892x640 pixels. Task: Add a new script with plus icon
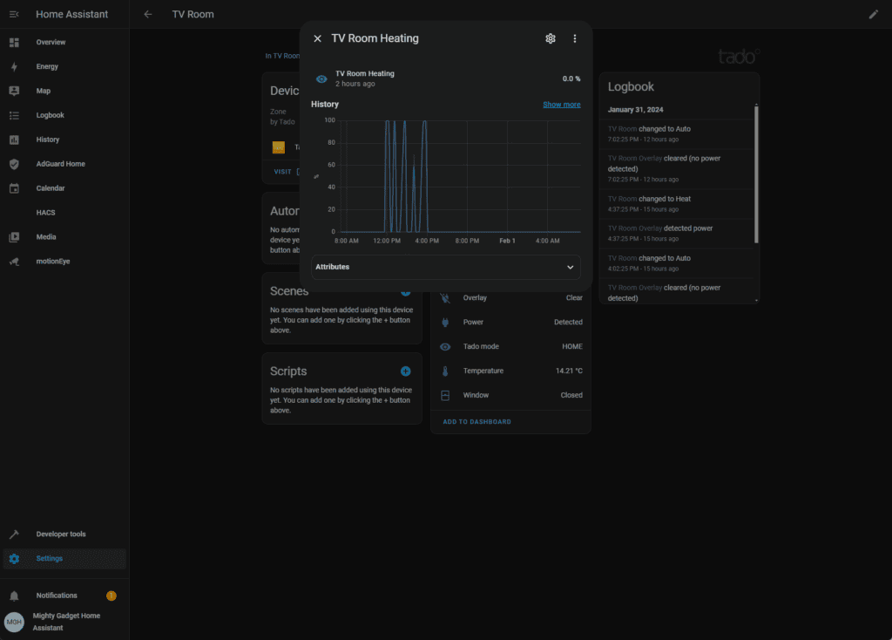click(x=405, y=371)
